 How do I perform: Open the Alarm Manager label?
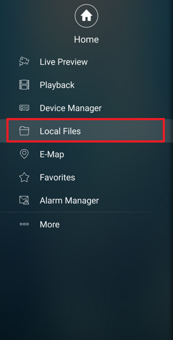click(x=69, y=200)
